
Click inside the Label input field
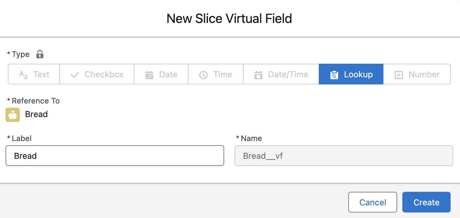(115, 156)
